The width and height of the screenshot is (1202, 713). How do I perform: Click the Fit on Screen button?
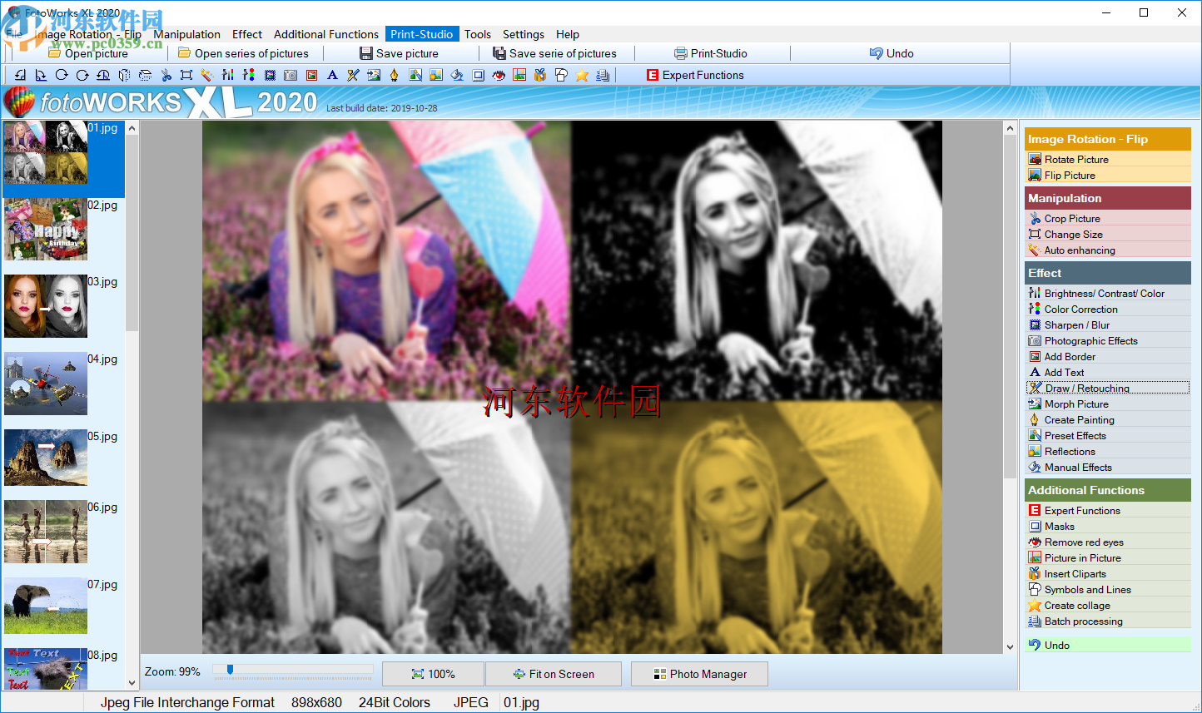tap(554, 674)
